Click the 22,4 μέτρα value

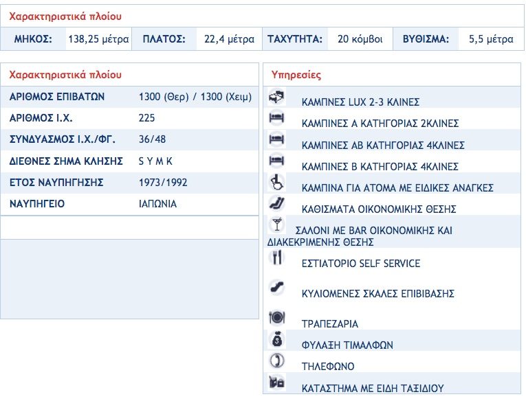click(229, 39)
